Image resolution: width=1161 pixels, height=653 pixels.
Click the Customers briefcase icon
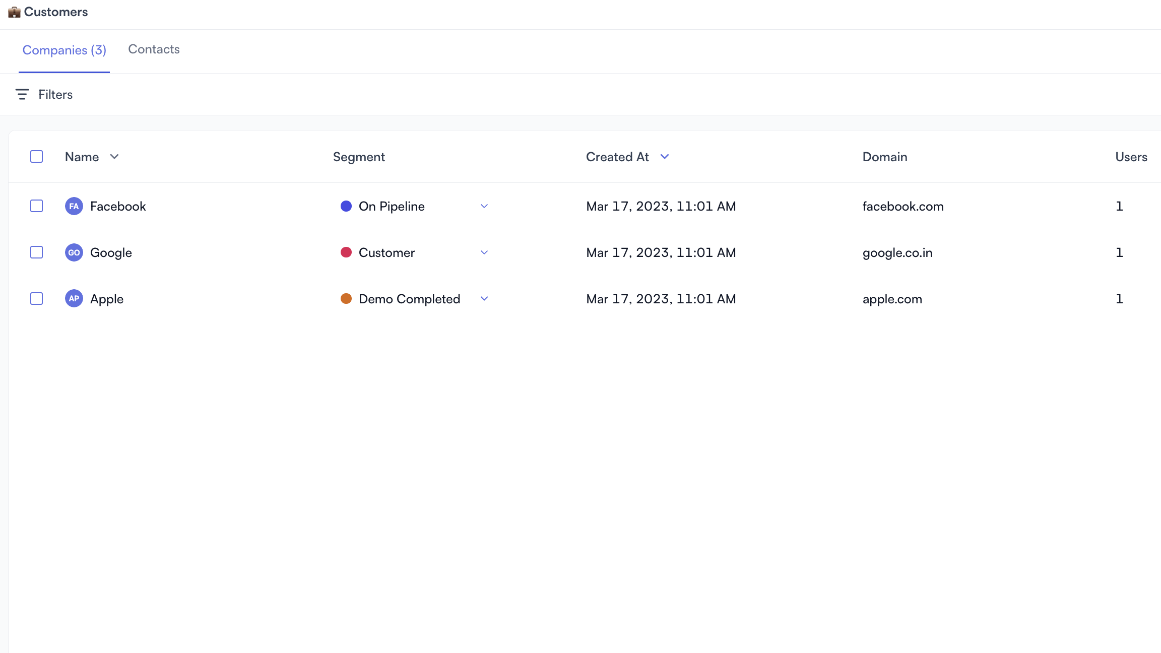coord(14,12)
